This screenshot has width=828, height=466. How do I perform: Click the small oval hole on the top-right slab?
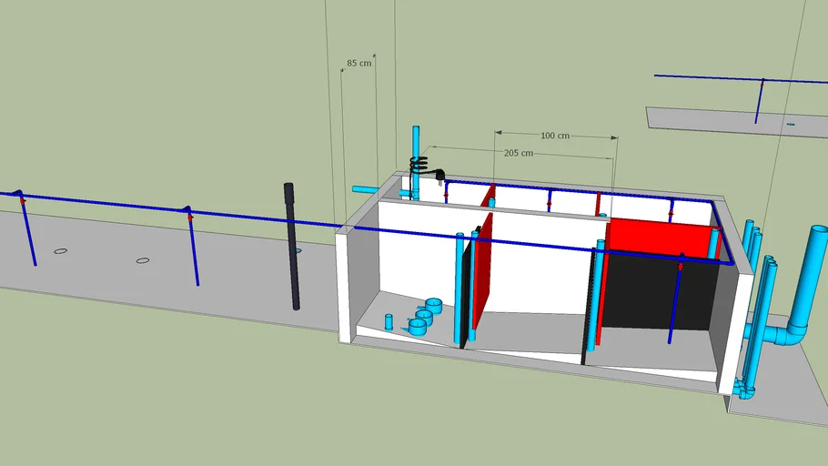click(x=790, y=123)
